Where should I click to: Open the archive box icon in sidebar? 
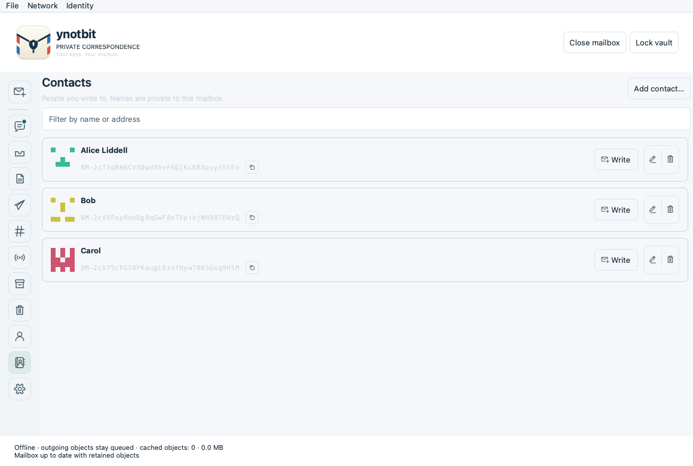pyautogui.click(x=20, y=284)
